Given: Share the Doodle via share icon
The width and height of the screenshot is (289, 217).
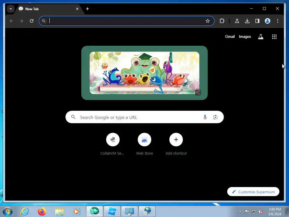Looking at the screenshot, I should tap(198, 92).
